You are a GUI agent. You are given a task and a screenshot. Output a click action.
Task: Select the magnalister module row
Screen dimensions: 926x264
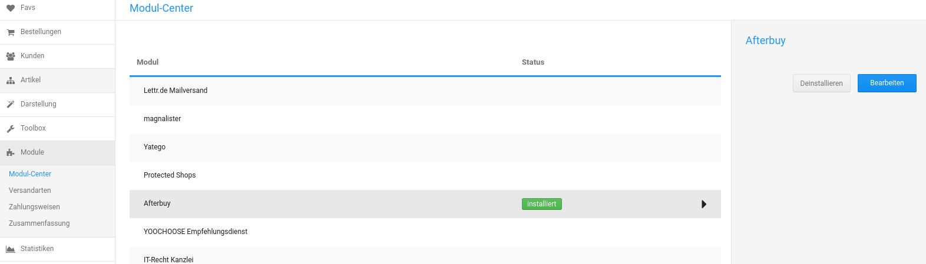(425, 119)
